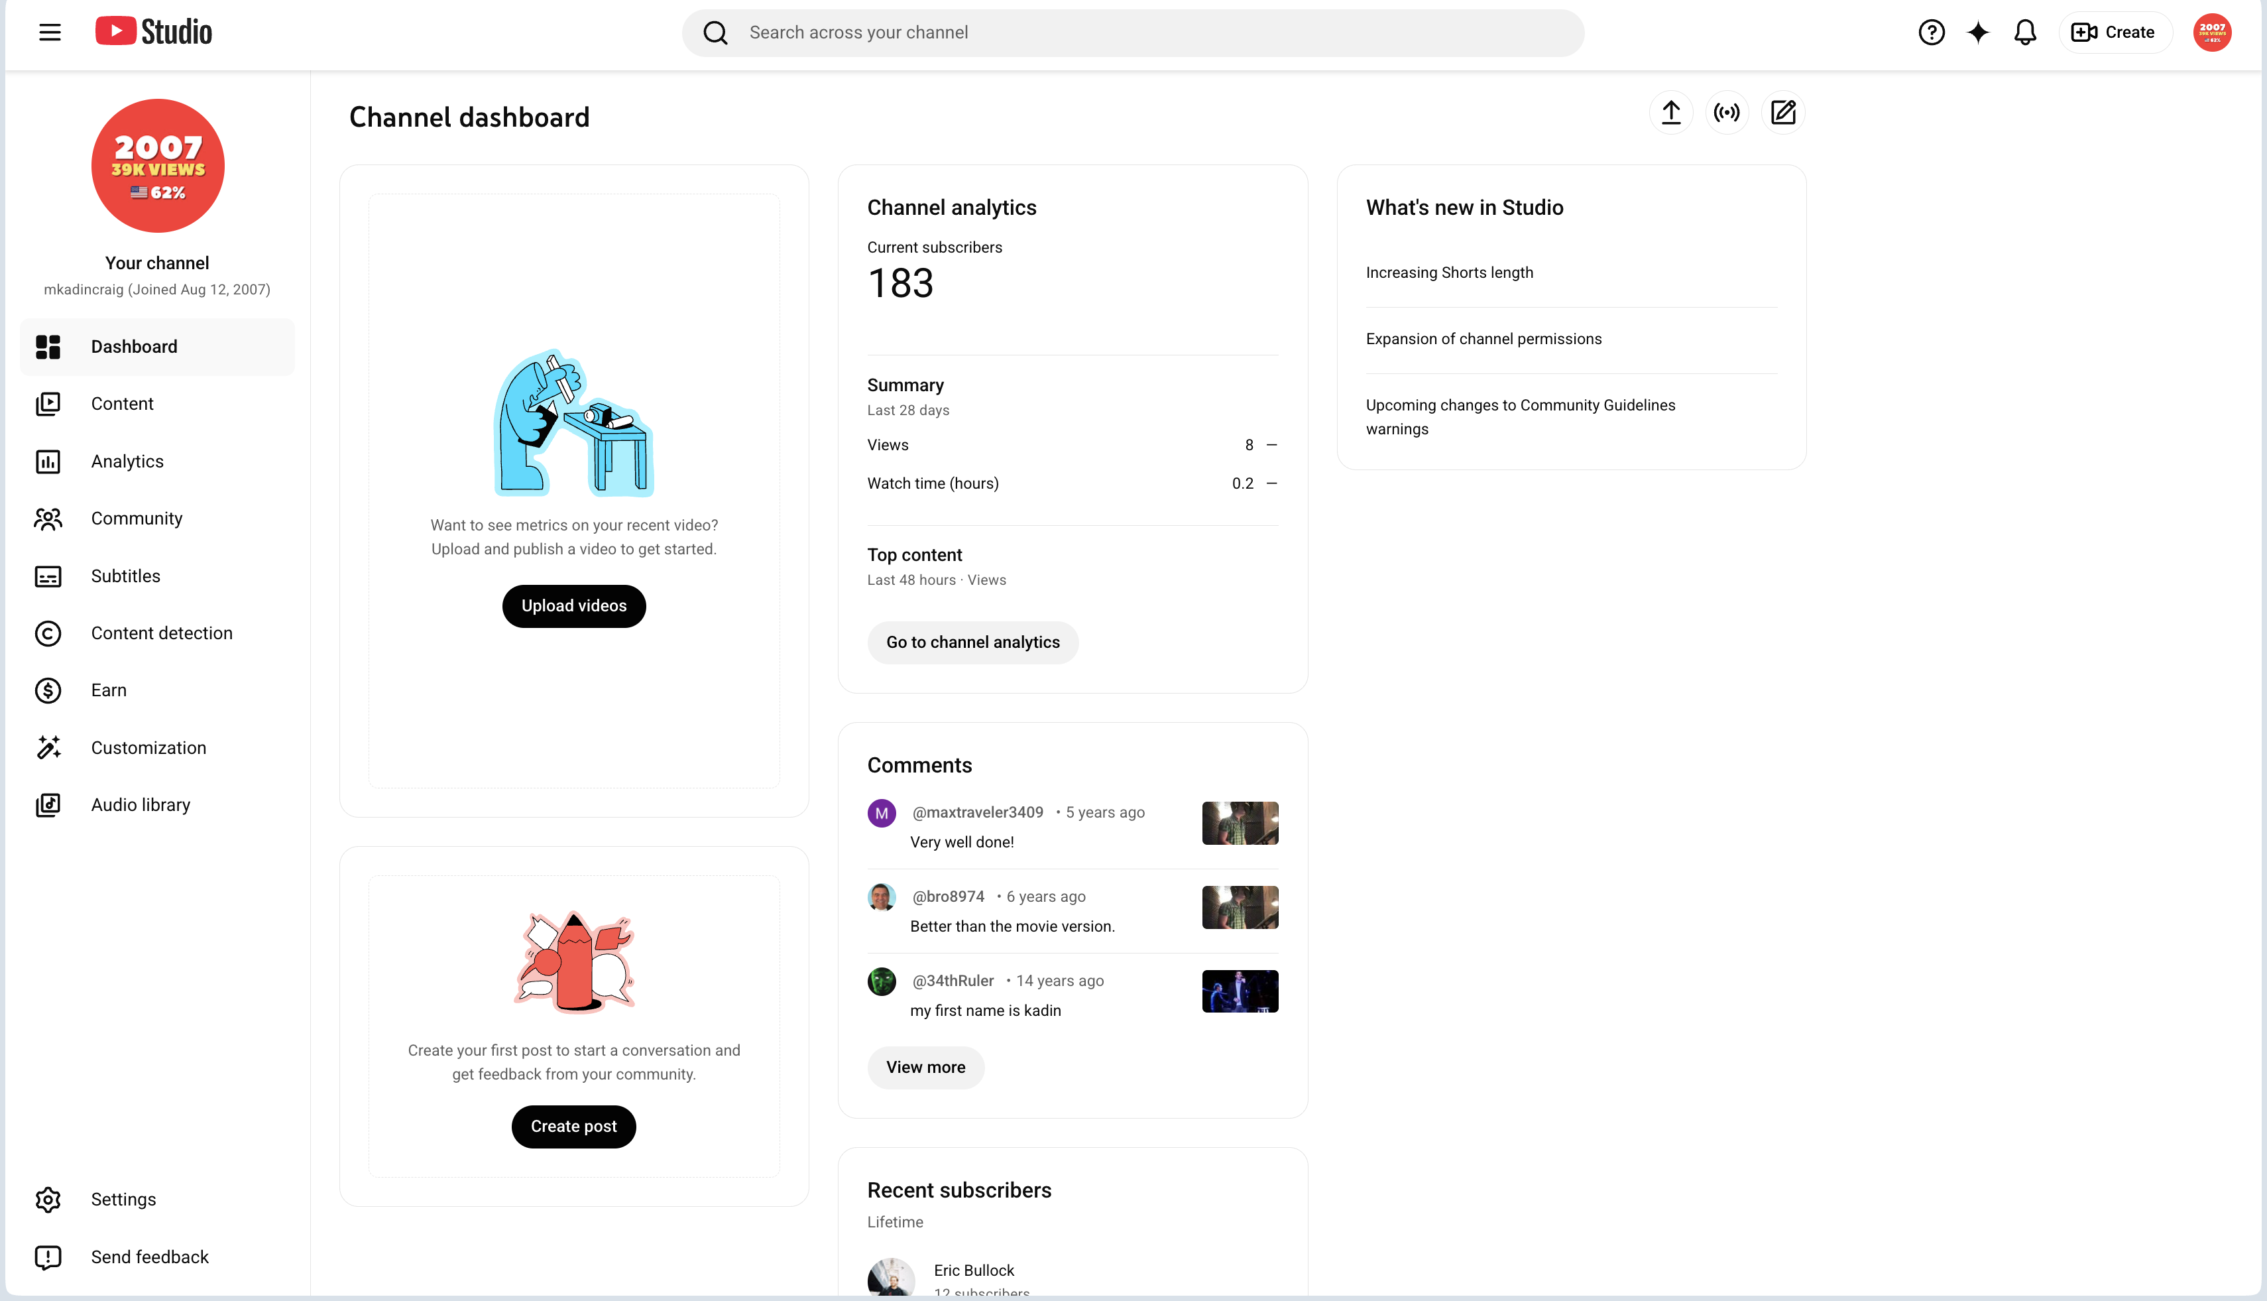
Task: Click the large channel profile picture
Action: click(158, 166)
